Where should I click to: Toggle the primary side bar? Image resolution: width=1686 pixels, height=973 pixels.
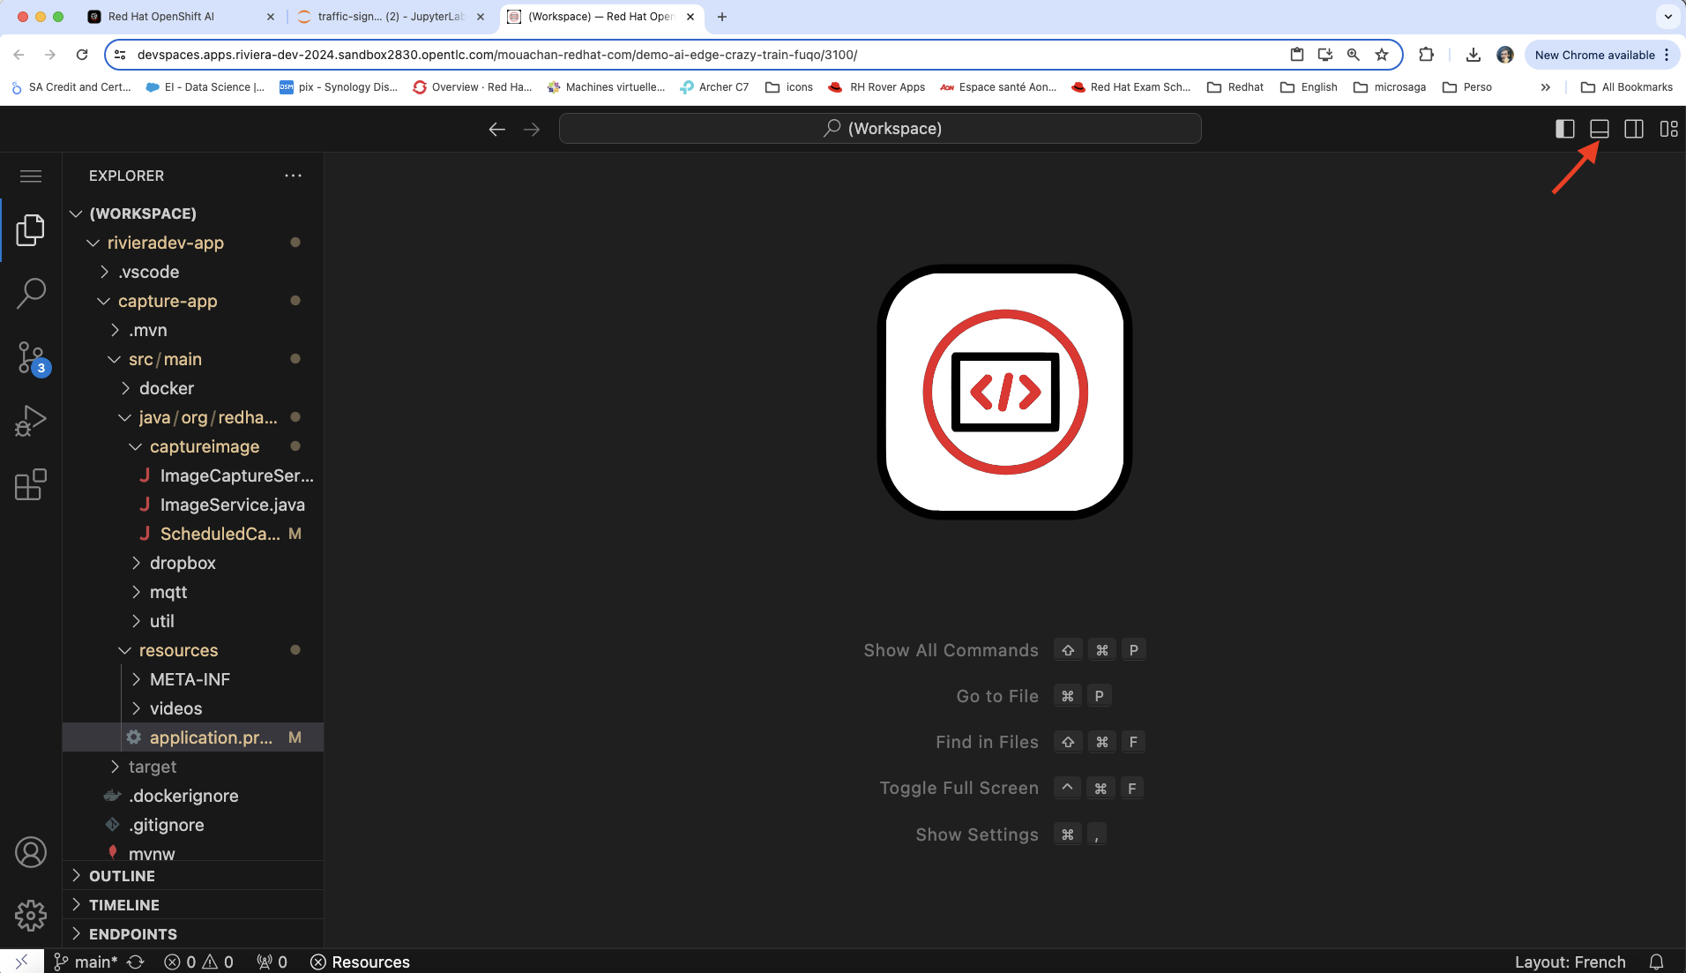1564,129
